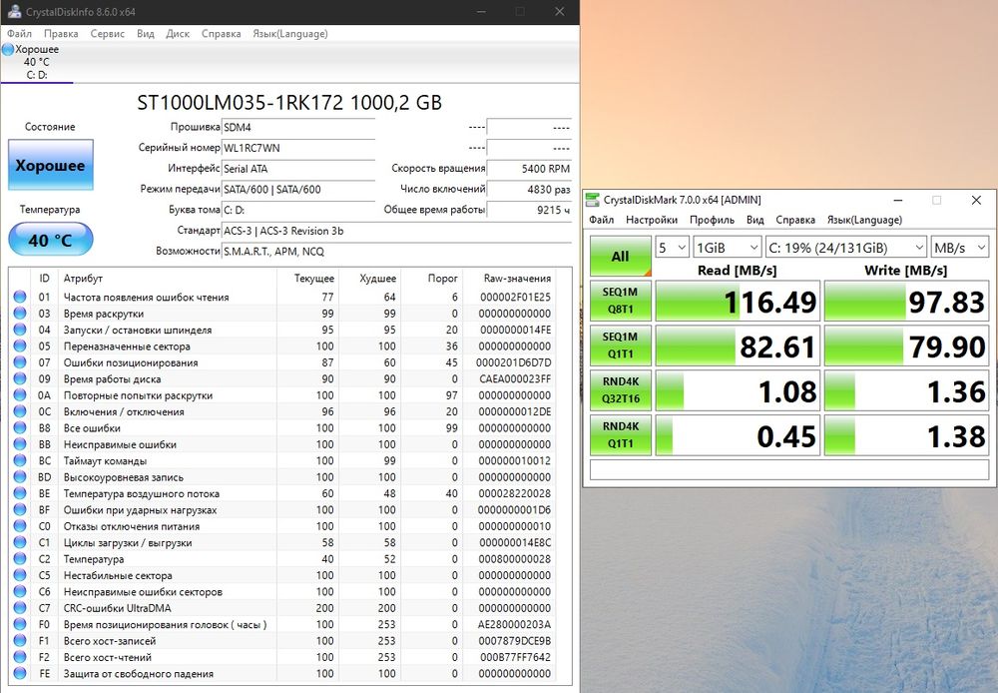998x693 pixels.
Task: Open the MB/s unit dropdown
Action: click(960, 247)
